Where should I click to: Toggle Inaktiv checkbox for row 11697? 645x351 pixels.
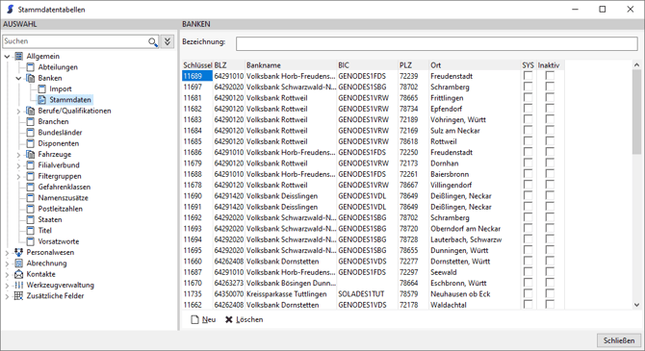pos(550,87)
